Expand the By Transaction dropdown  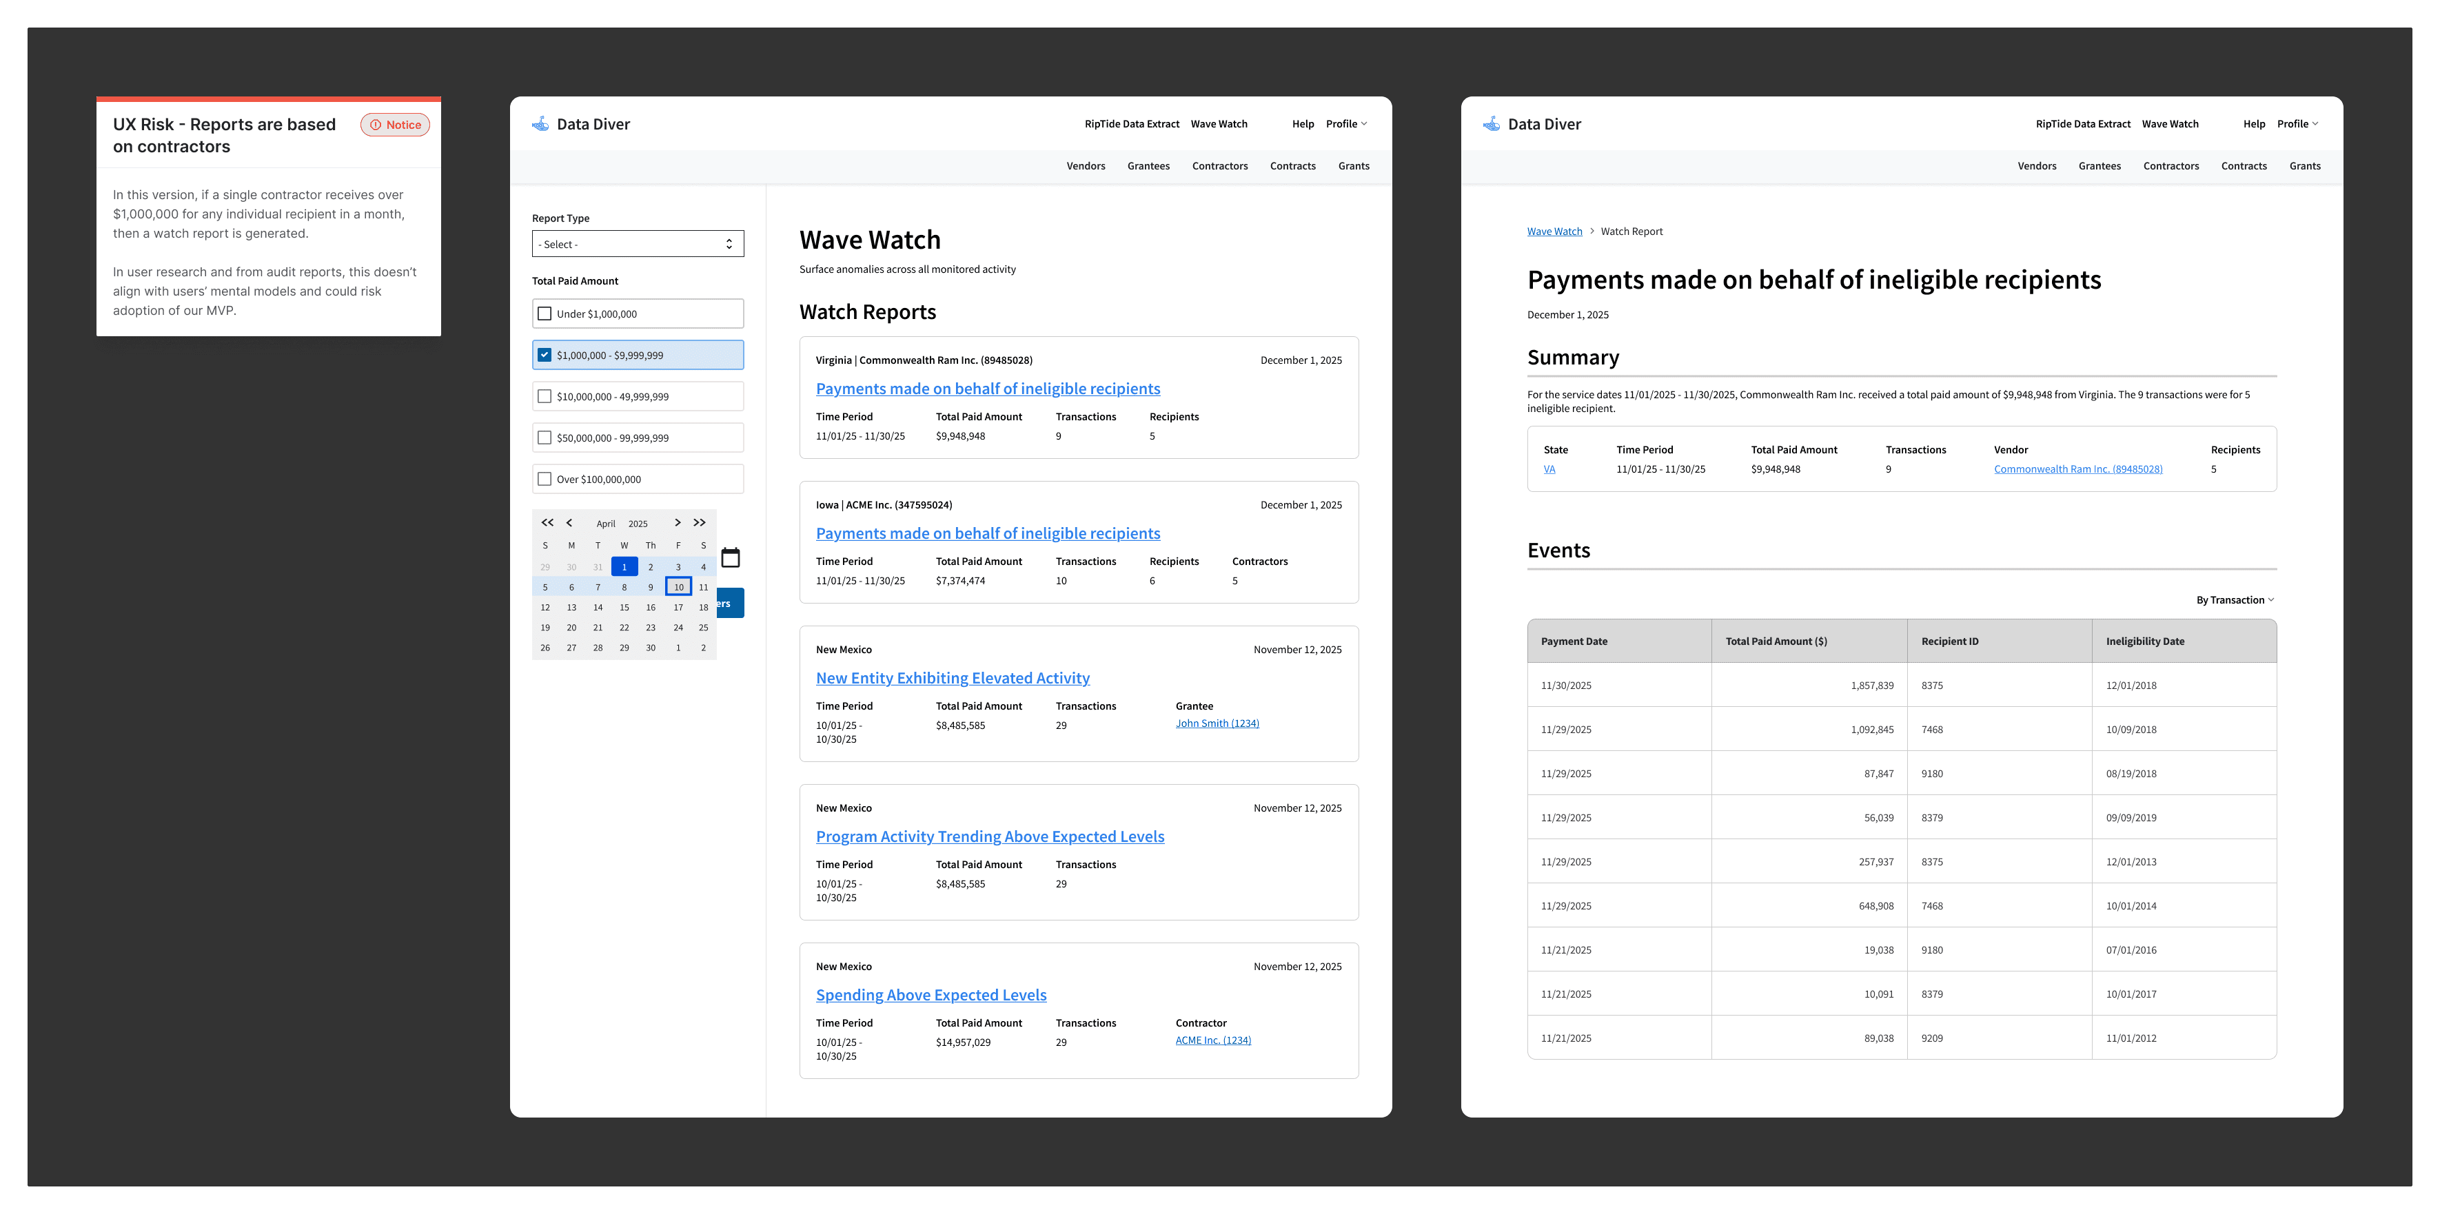(2235, 600)
